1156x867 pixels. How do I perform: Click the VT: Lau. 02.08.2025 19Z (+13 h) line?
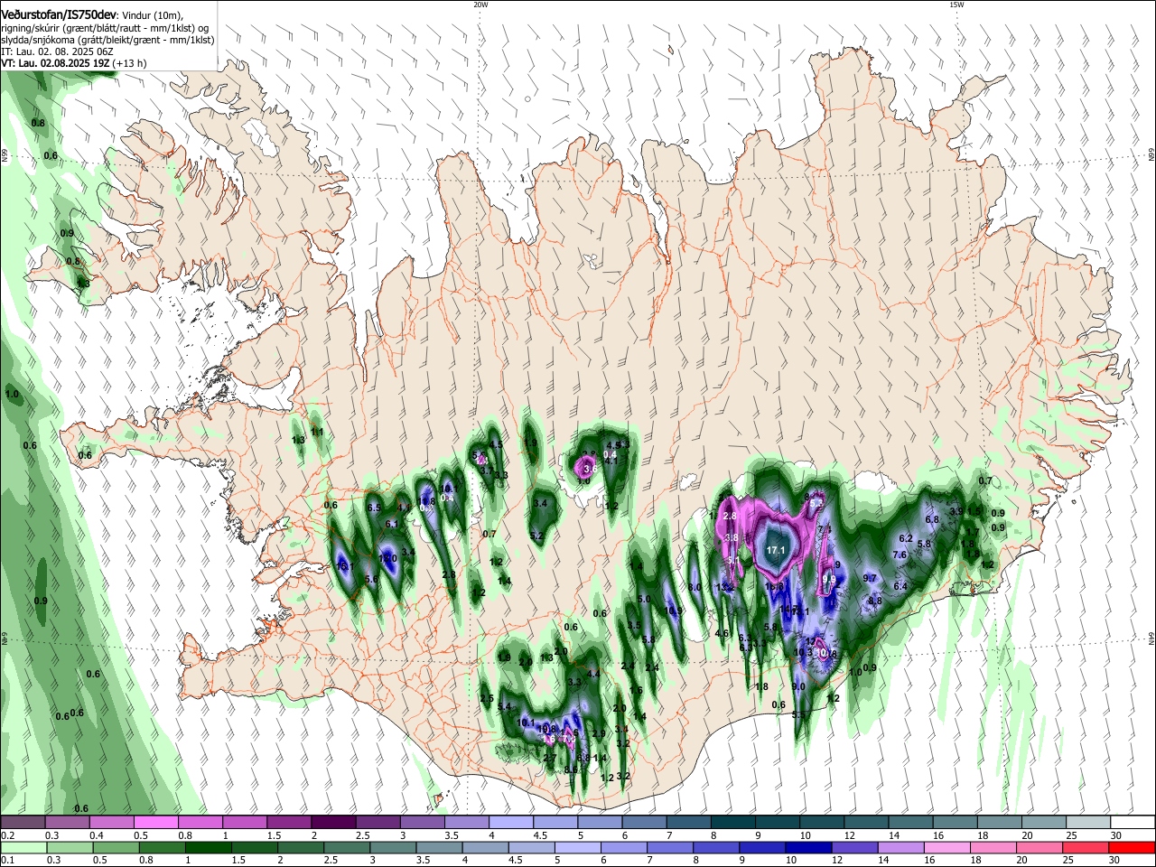74,63
